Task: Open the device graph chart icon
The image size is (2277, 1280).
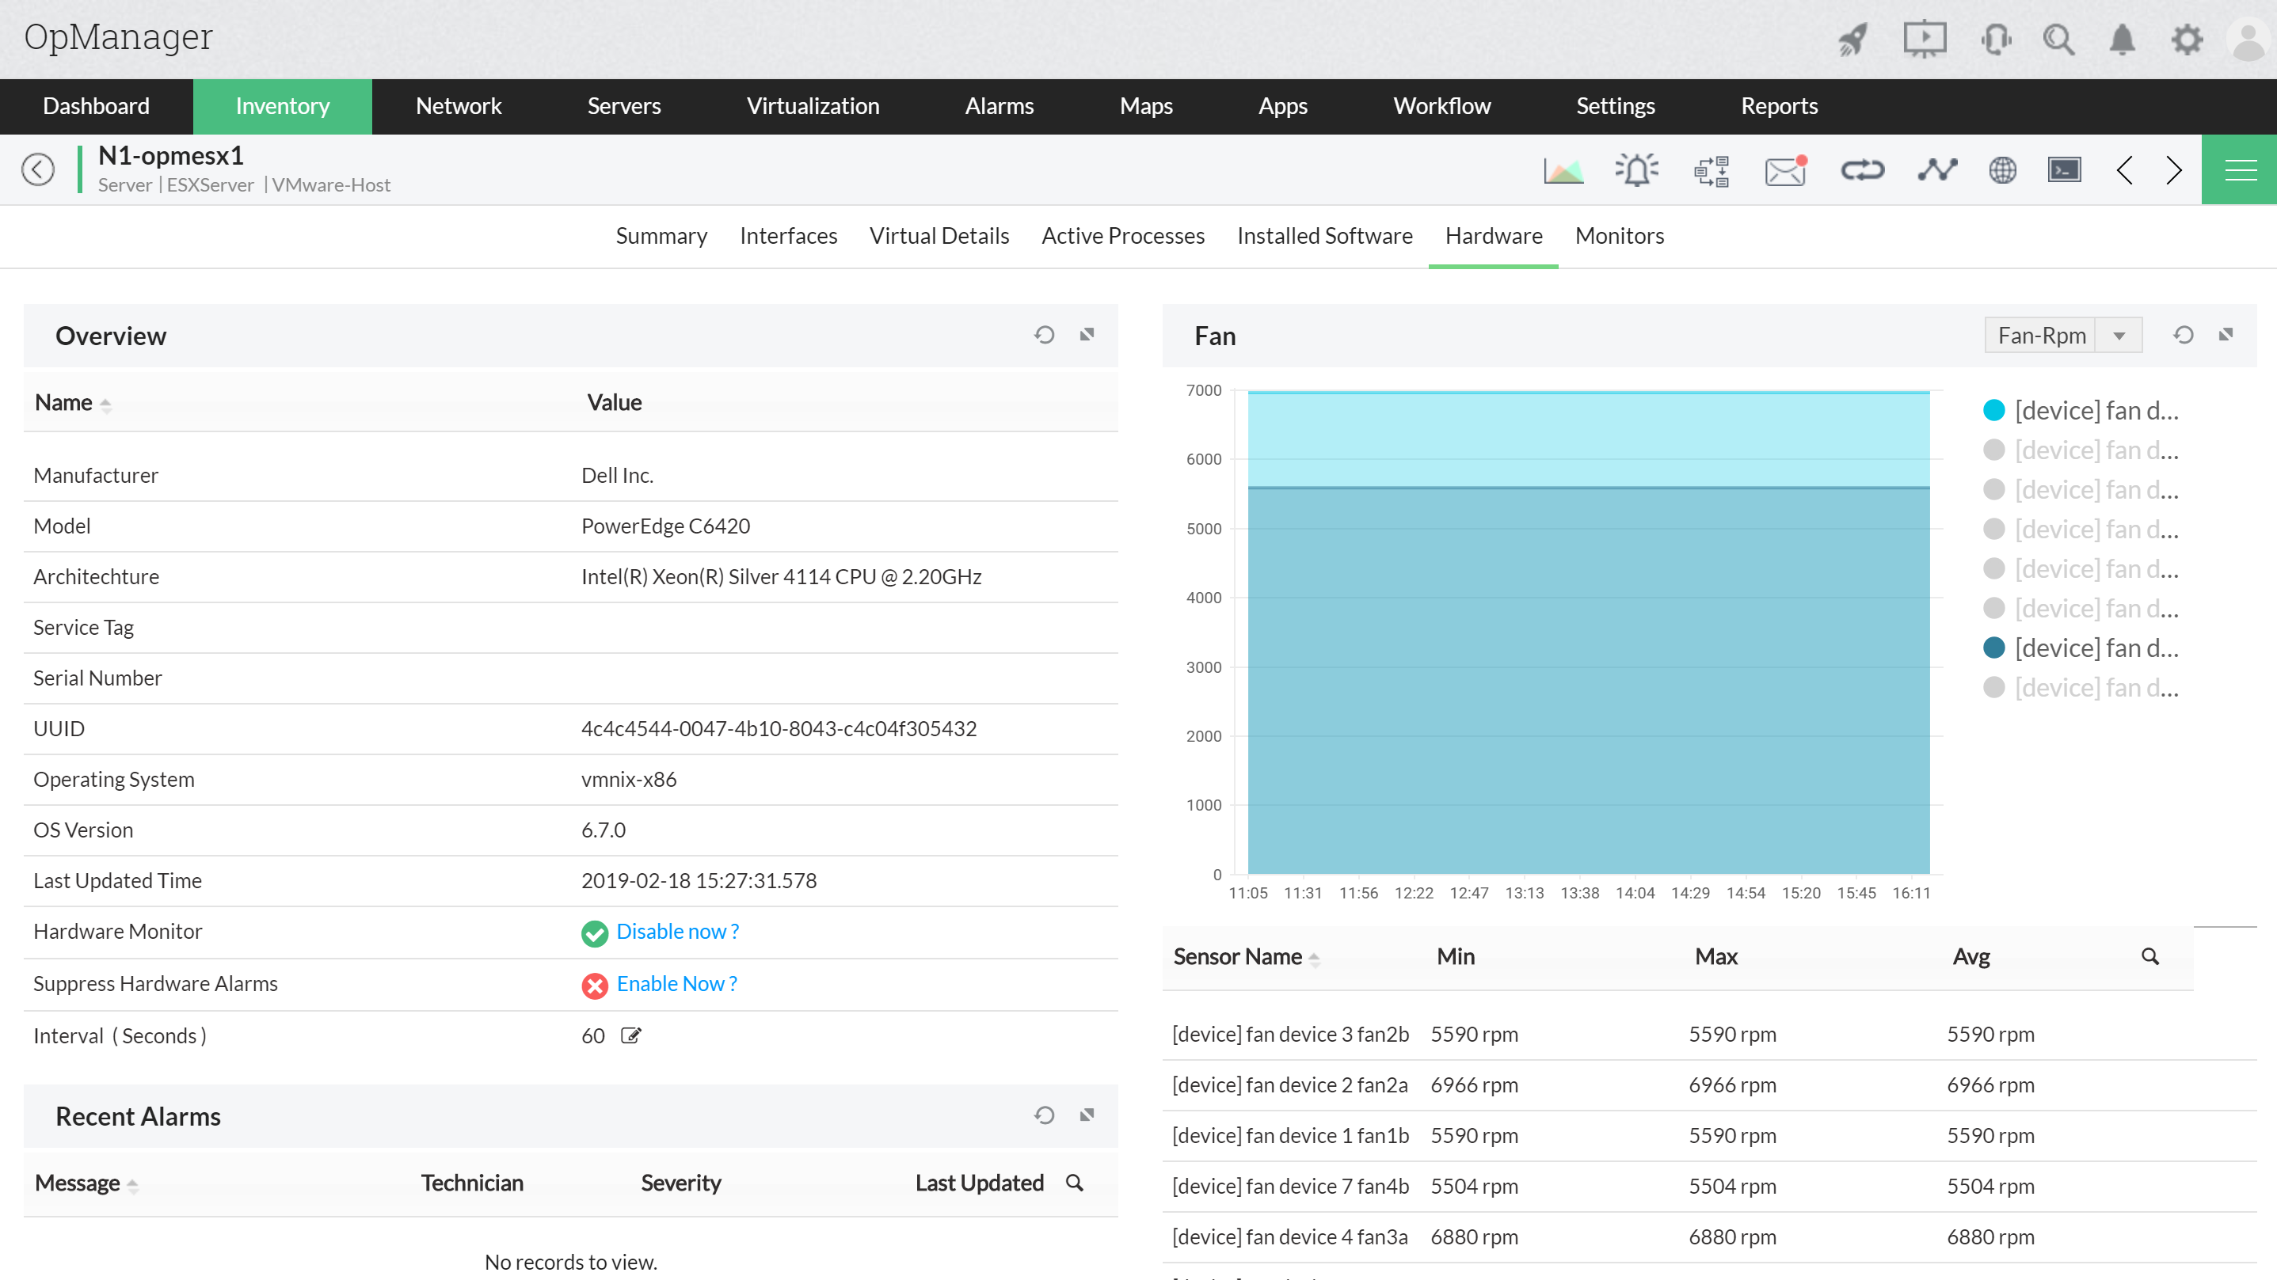Action: coord(1563,169)
